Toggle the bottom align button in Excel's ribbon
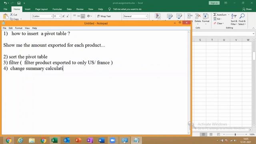 pos(83,16)
